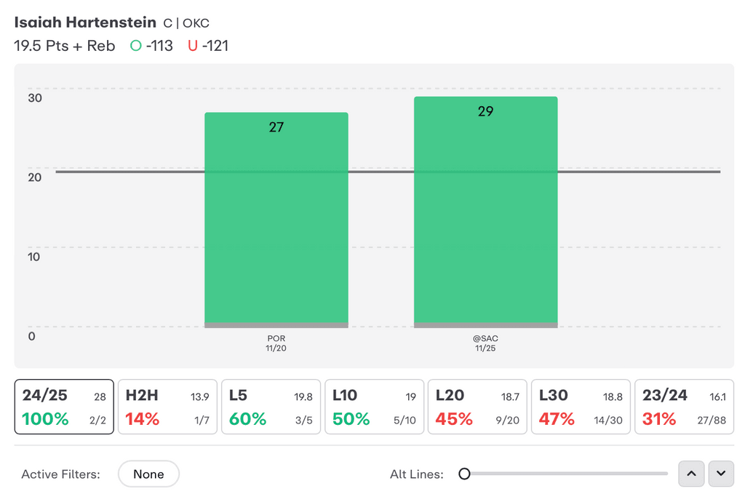
Task: Click the Alt Lines up chevron button
Action: (691, 474)
